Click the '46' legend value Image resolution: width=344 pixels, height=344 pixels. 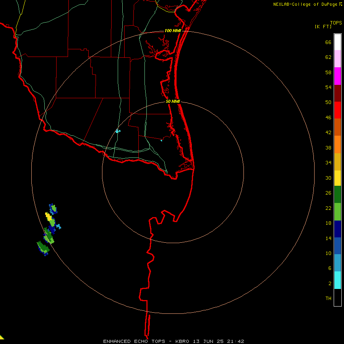[x=328, y=118]
